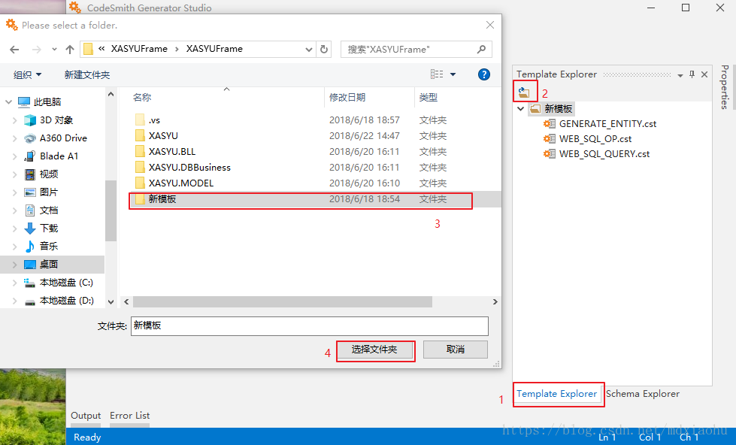Open recent locations dropdown arrow
The height and width of the screenshot is (445, 736).
[54, 50]
